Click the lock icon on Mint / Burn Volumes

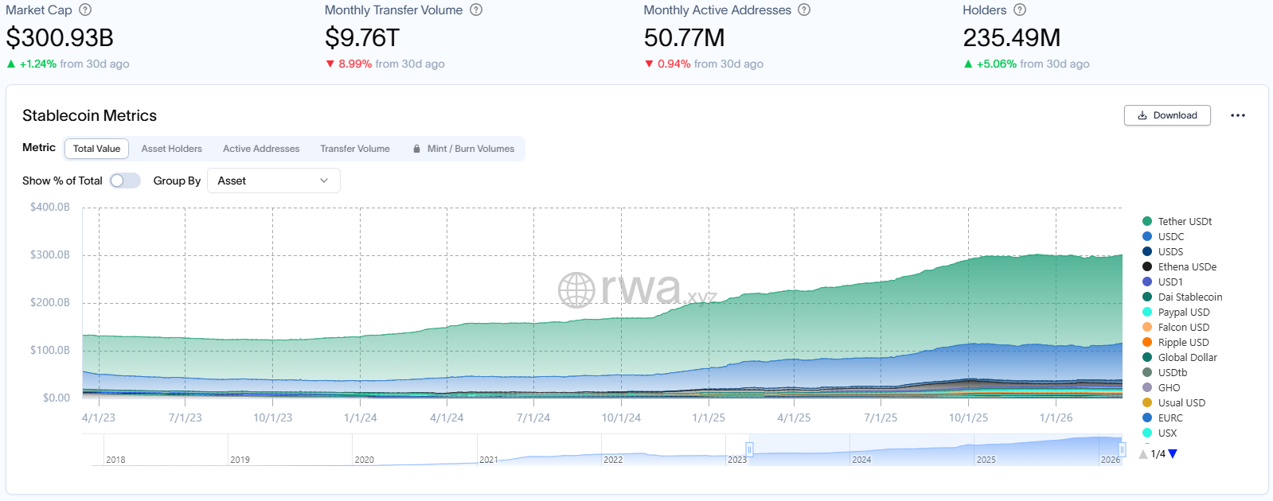coord(416,149)
